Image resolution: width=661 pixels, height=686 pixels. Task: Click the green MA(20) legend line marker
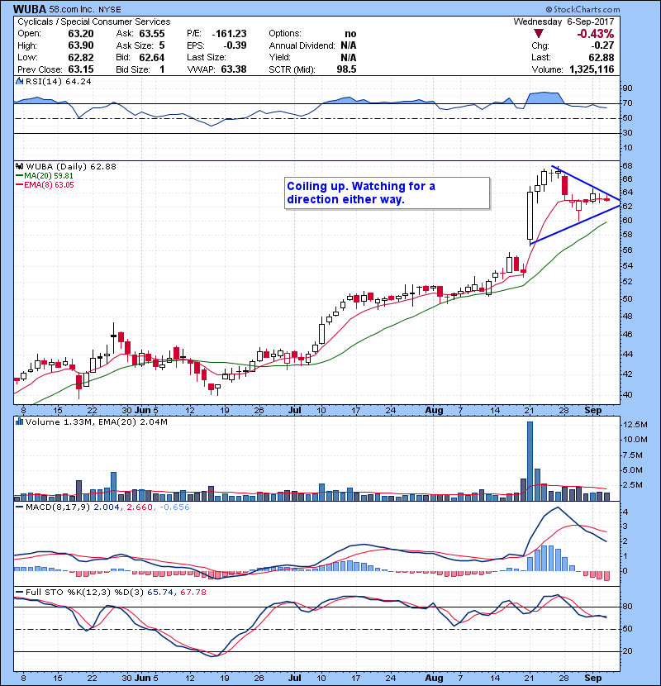[x=19, y=176]
